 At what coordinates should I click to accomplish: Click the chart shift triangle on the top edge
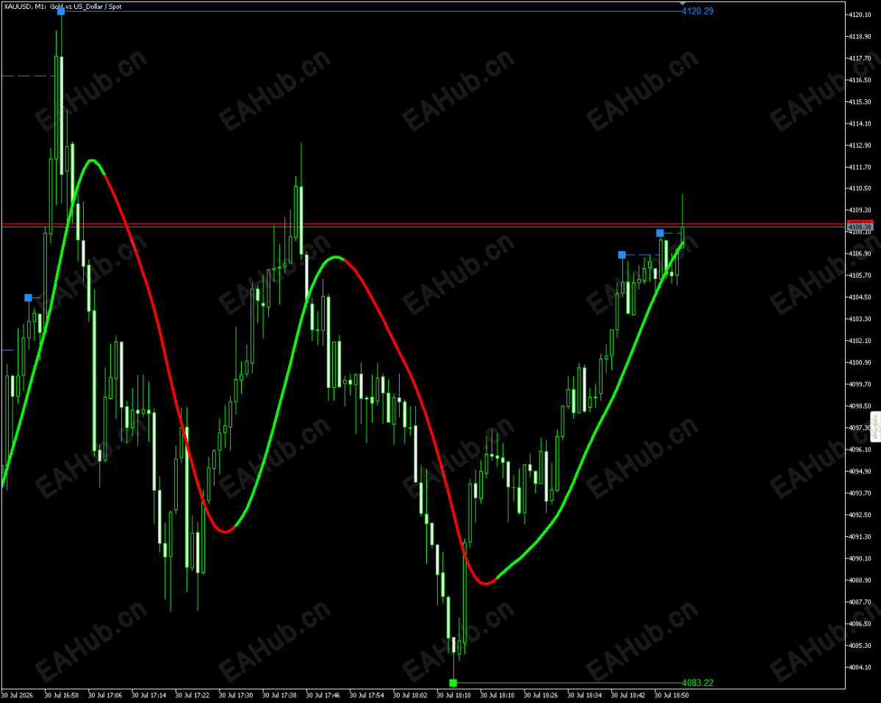(683, 4)
